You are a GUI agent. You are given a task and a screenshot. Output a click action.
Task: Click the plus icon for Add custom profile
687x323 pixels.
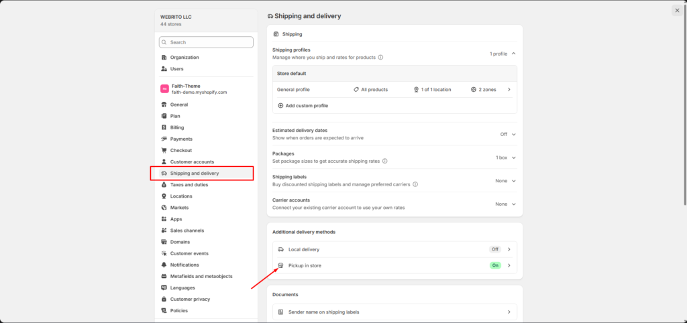pos(280,105)
